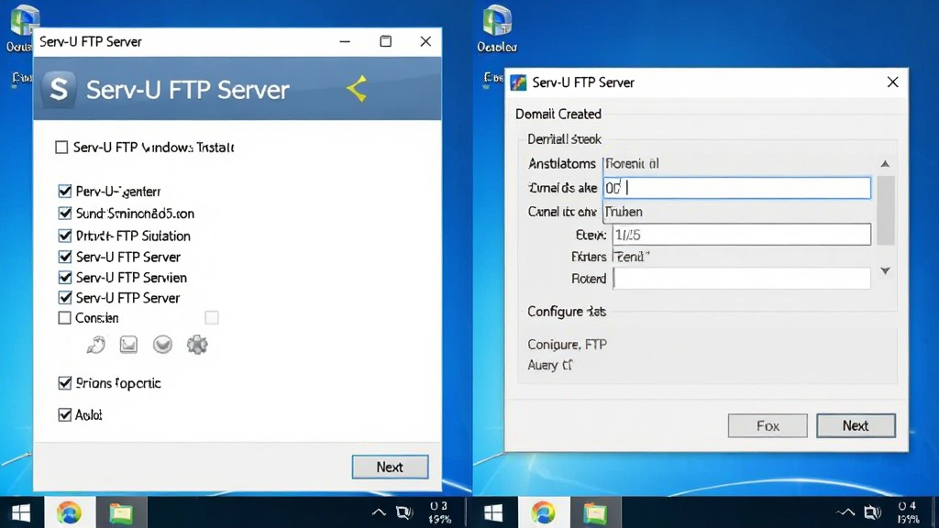
Task: Open the right desktop's top shortcut icon
Action: pyautogui.click(x=497, y=28)
